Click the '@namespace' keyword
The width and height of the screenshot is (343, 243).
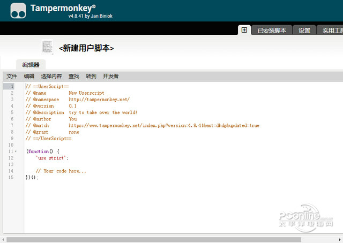46,100
